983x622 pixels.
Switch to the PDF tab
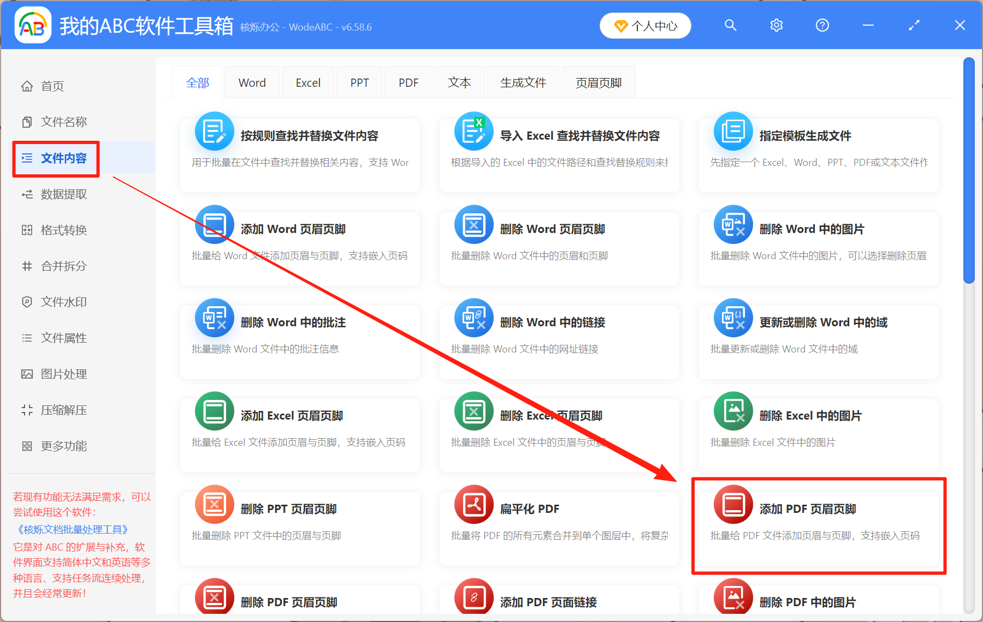[x=408, y=82]
